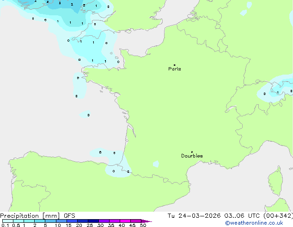Click the 'Precipitation' legend title word
Image resolution: width=293 pixels, height=227 pixels.
pyautogui.click(x=19, y=216)
